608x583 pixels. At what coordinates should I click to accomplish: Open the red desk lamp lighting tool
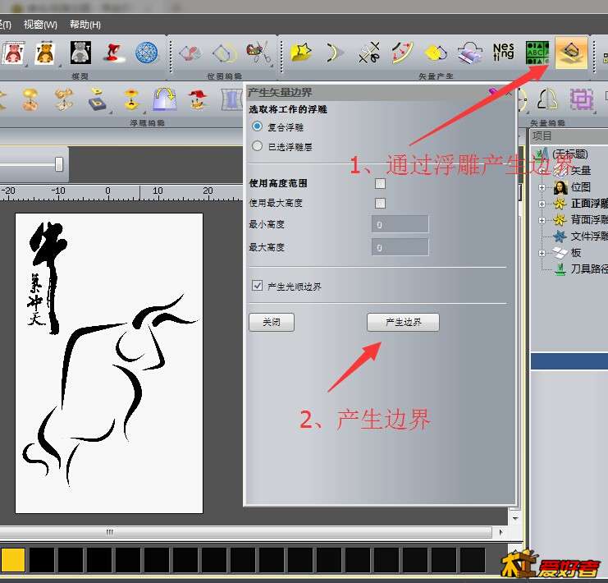(114, 53)
